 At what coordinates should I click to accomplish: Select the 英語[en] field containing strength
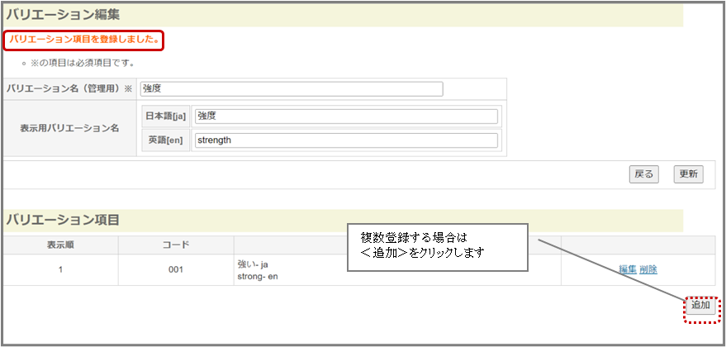pyautogui.click(x=346, y=140)
